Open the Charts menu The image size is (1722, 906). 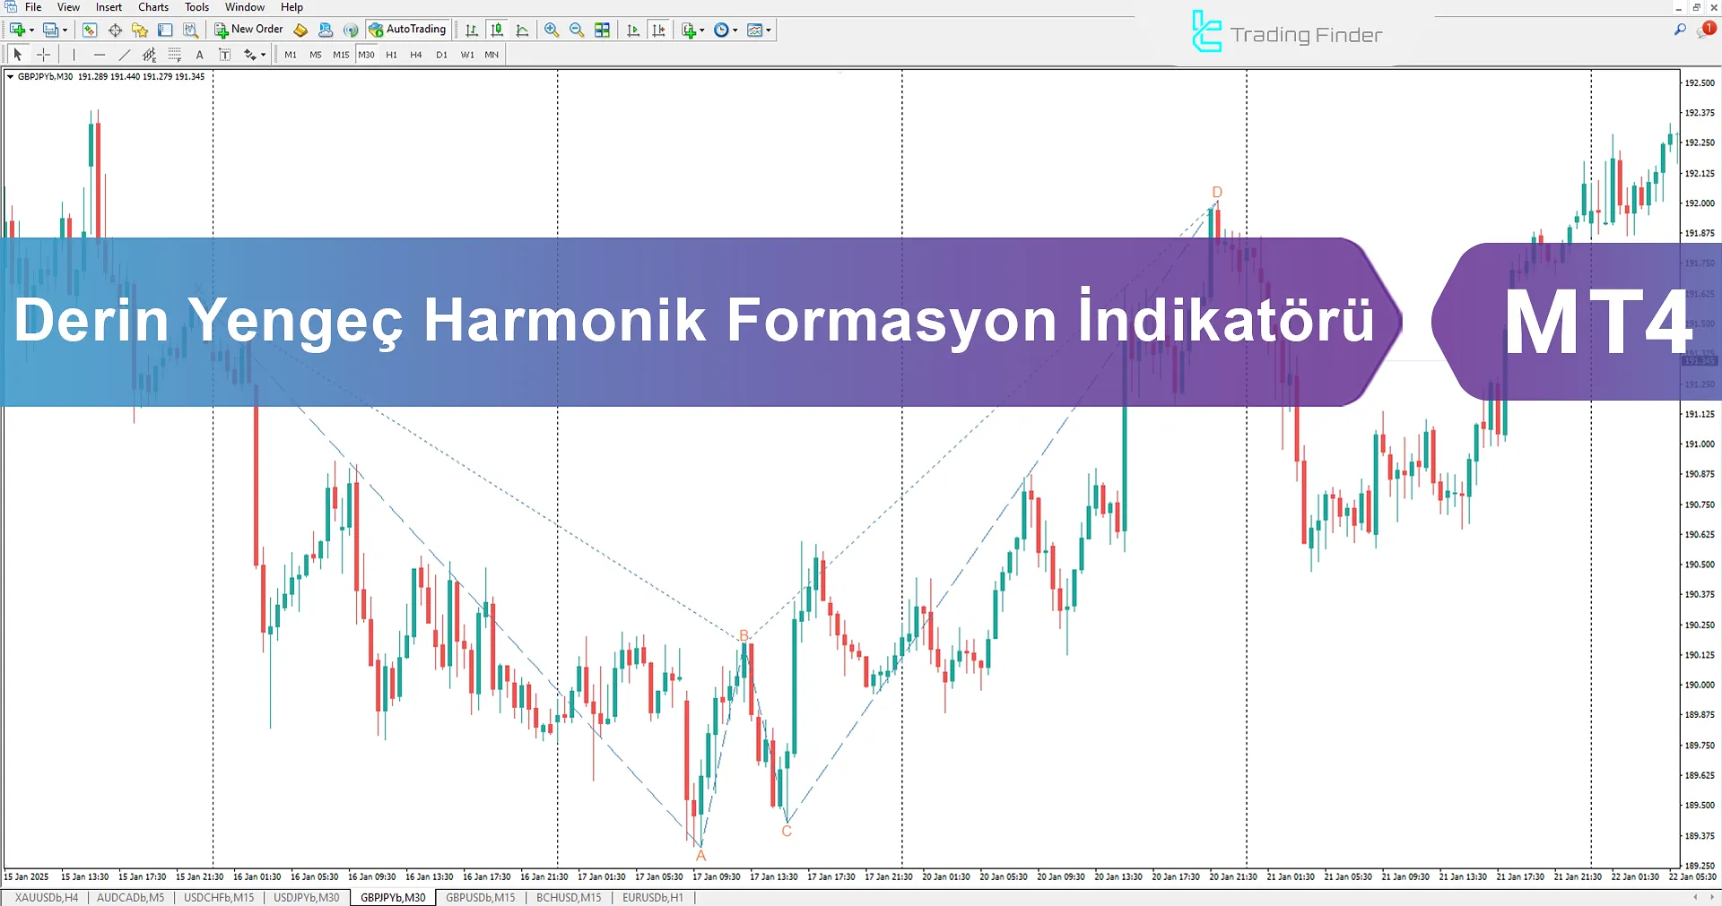pyautogui.click(x=152, y=7)
